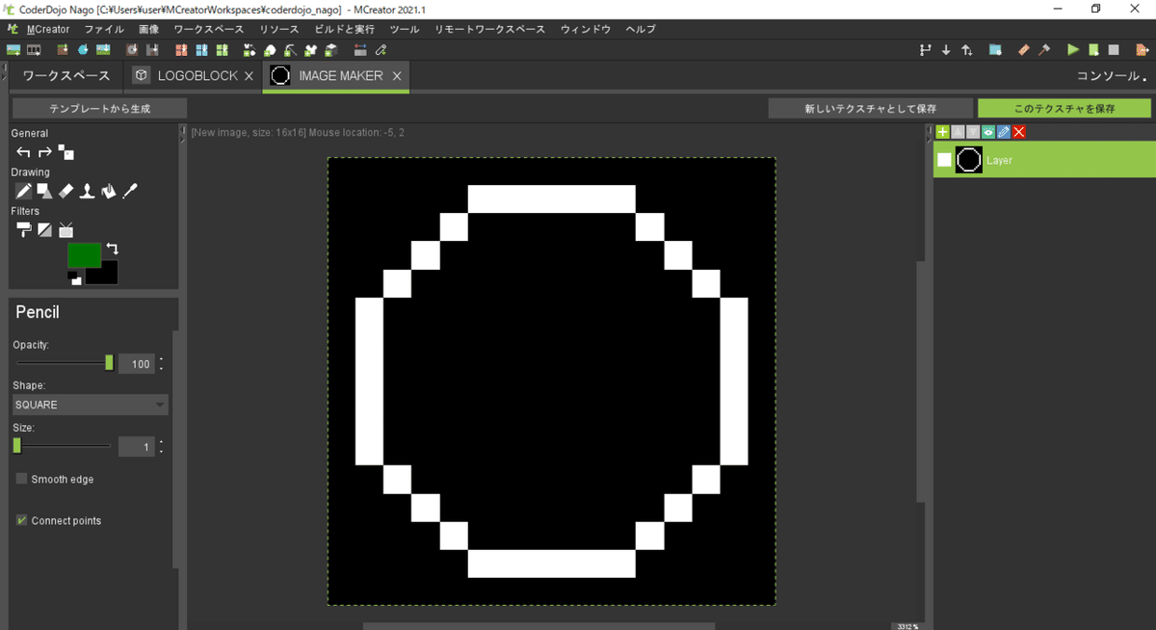Apply the desaturate filter icon
The image size is (1156, 630).
(x=44, y=229)
